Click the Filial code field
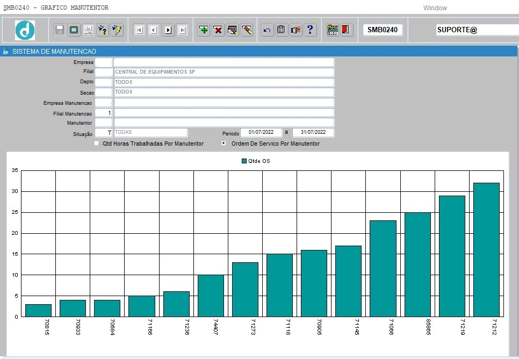Screen dimensions: 519x359 (x=104, y=72)
